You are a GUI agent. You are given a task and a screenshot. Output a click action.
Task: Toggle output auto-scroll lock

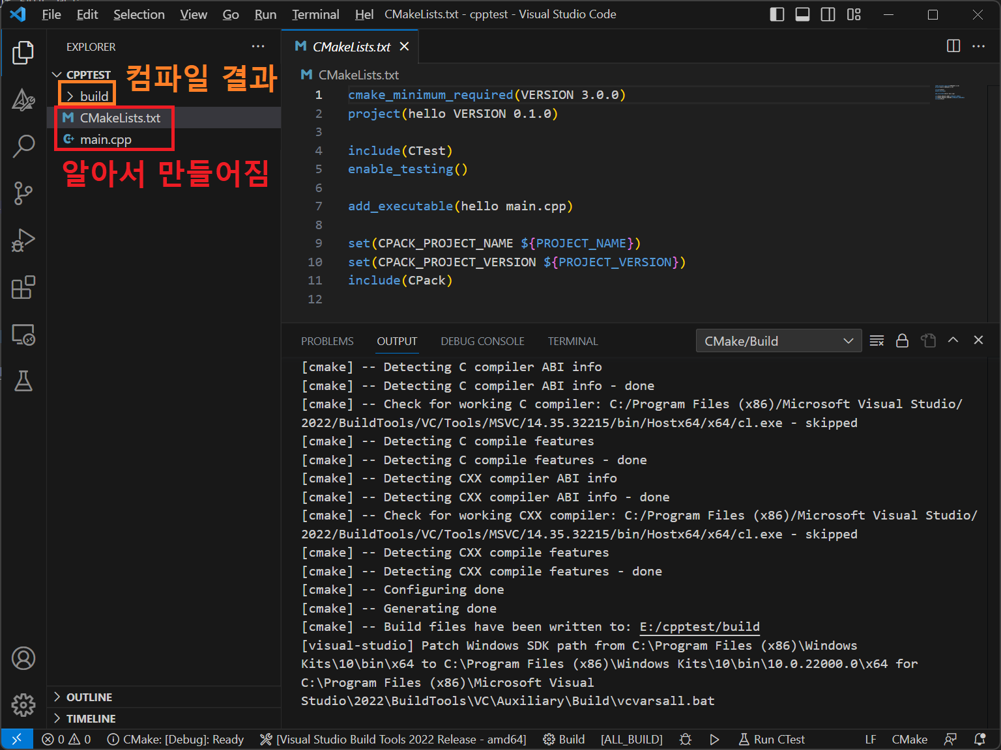coord(902,340)
